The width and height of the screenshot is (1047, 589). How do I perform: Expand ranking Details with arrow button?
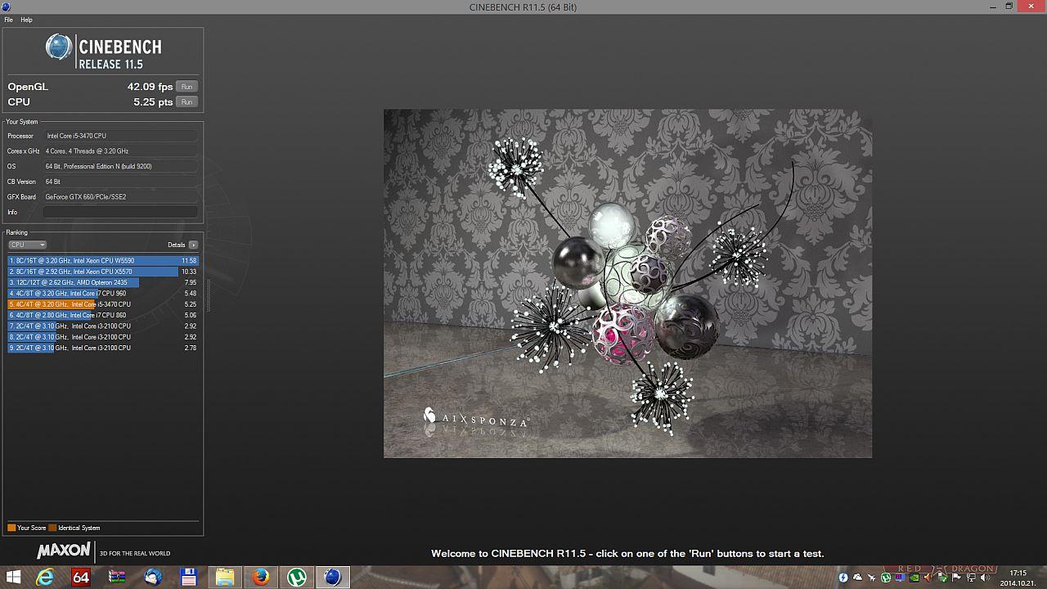point(193,245)
